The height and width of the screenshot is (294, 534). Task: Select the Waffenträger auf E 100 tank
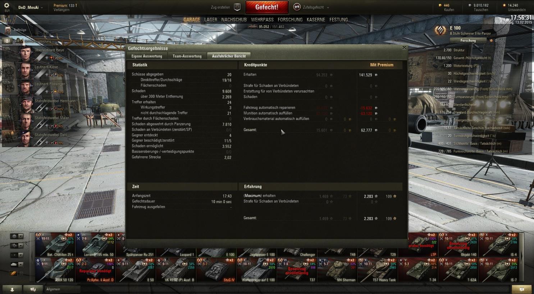click(258, 270)
